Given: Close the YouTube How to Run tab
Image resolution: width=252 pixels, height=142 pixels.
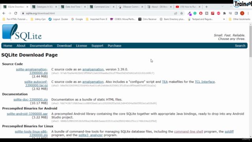Looking at the screenshot, I should [x=200, y=7].
